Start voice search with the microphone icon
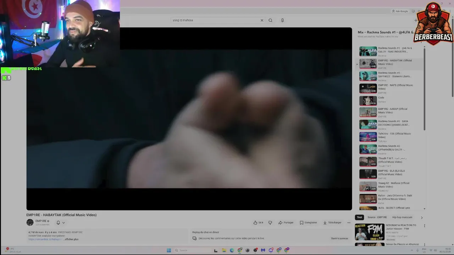This screenshot has height=255, width=454. coord(282,20)
